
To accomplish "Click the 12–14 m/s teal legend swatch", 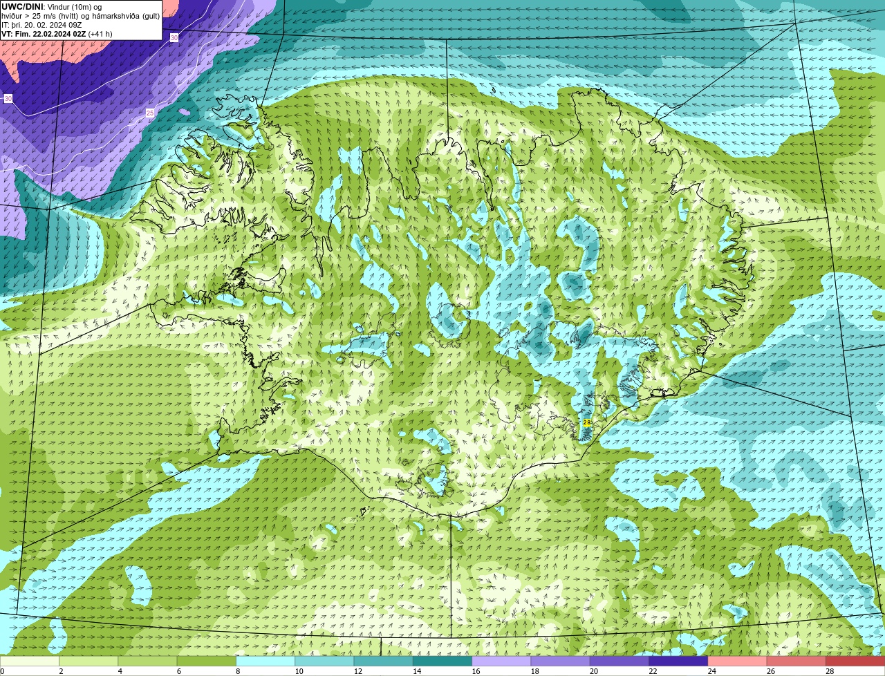I will pos(383,661).
